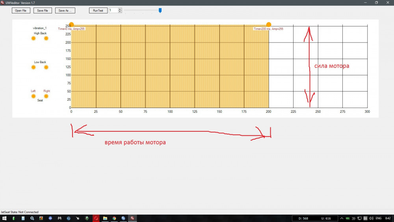Click the red Right label
394x222 pixels.
[47, 91]
